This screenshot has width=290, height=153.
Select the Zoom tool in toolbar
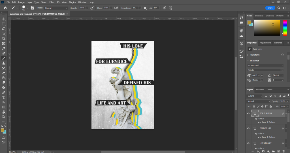click(4, 117)
